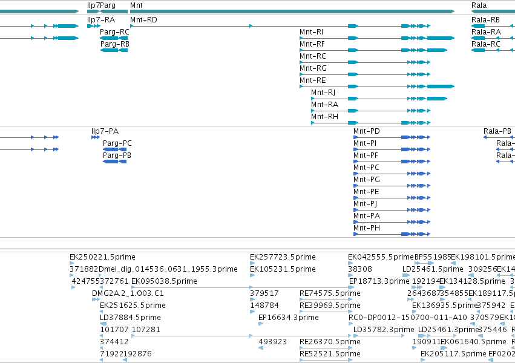The image size is (515, 363).
Task: Click the Mnt-PF protein label
Action: coord(366,155)
